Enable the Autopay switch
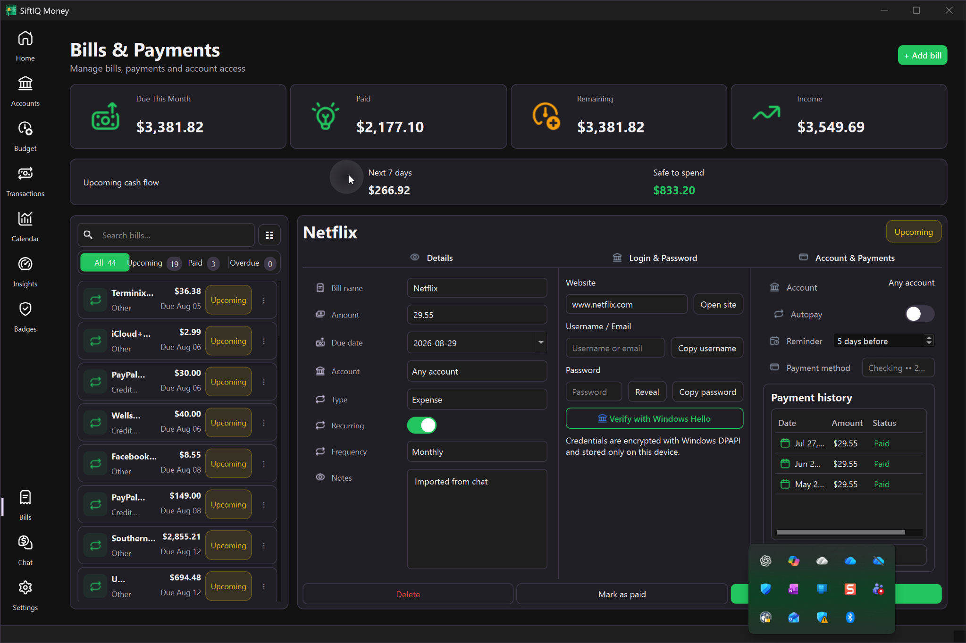The width and height of the screenshot is (966, 643). pos(920,314)
